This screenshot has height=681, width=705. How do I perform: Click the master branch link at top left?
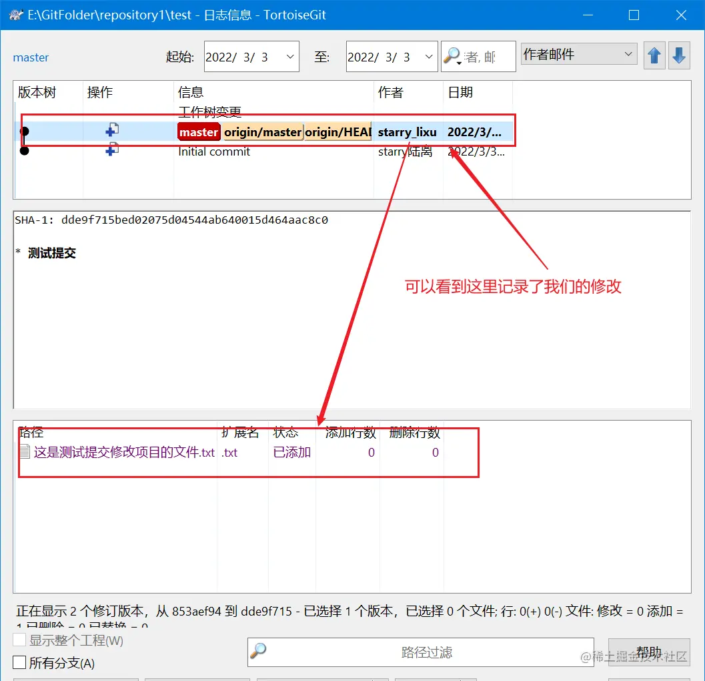click(31, 57)
